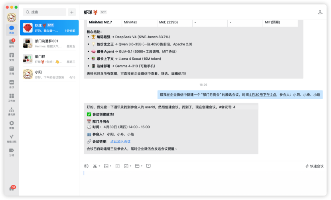This screenshot has height=200, width=331.
Task: Select the 部门沟通群001 conversation
Action: (49, 43)
